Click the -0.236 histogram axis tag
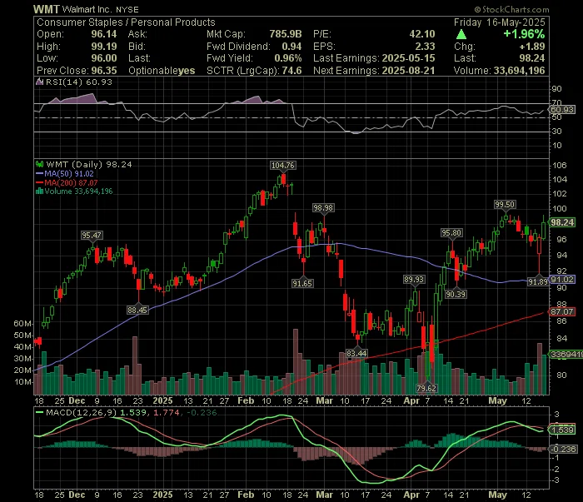Viewport: 583px width, 502px height. pos(563,450)
